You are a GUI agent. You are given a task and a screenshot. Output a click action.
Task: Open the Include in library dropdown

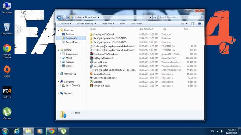pyautogui.click(x=86, y=24)
